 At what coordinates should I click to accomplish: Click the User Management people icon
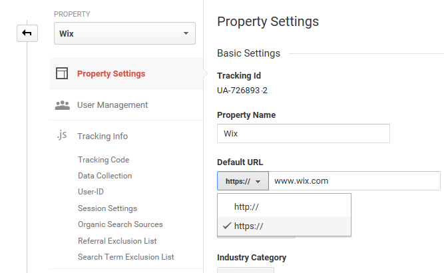(63, 105)
